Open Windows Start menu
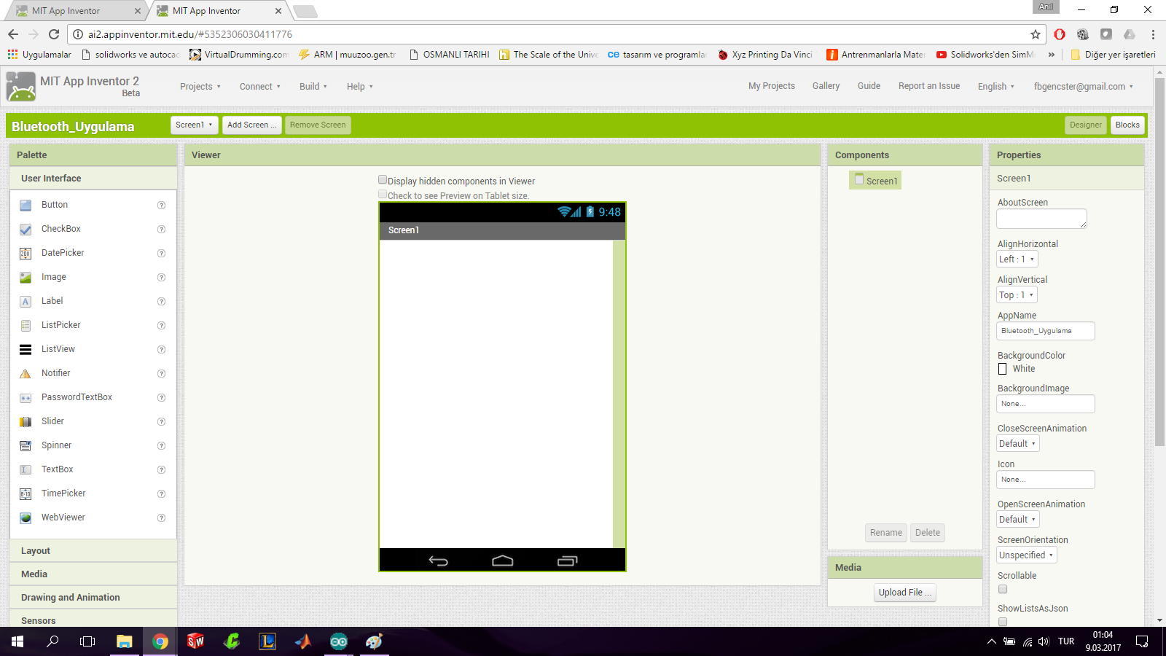 (17, 641)
